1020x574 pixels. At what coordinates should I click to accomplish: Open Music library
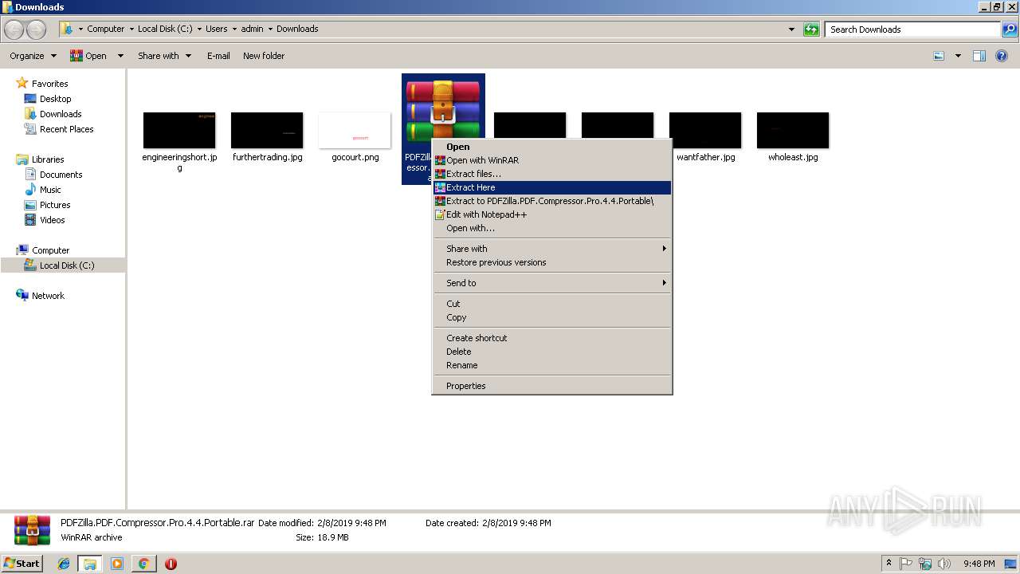tap(50, 190)
